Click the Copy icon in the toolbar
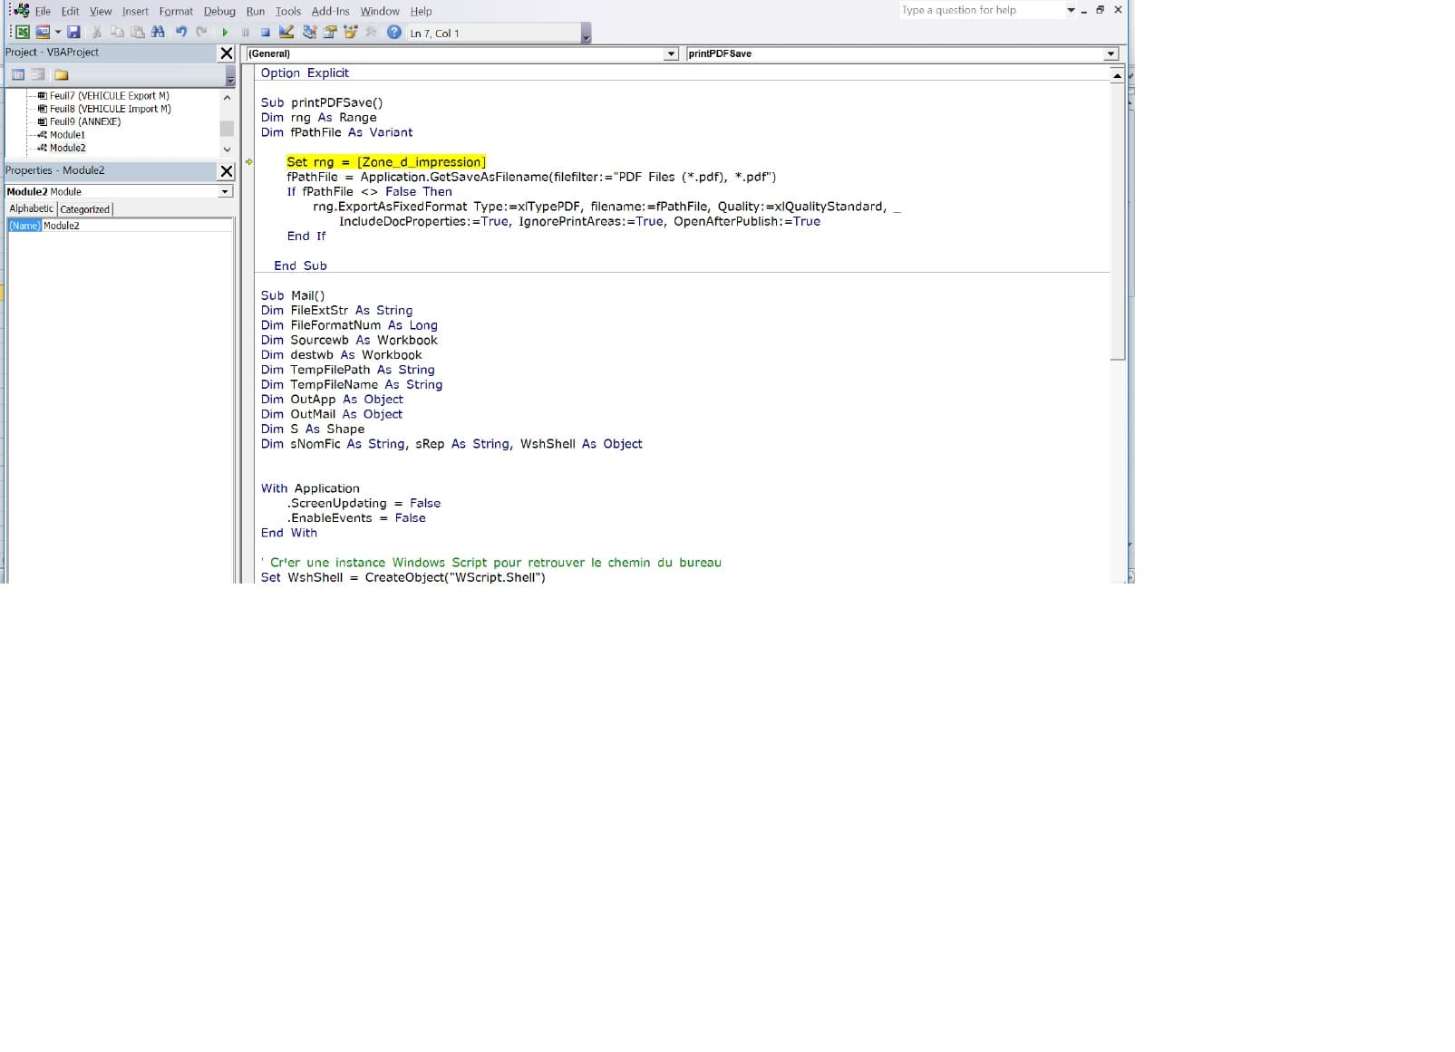The image size is (1455, 1052). (117, 33)
